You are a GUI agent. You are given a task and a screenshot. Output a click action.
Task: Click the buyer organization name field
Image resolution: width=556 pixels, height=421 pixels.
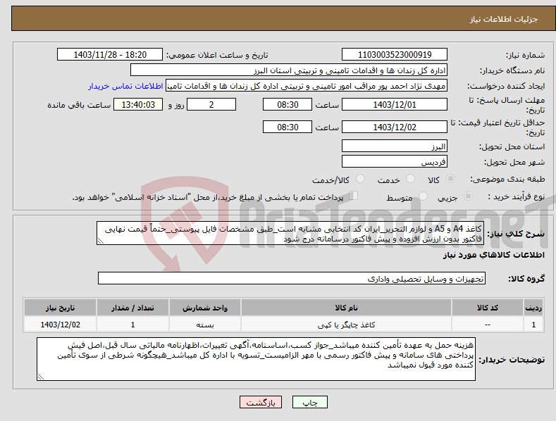[x=289, y=70]
